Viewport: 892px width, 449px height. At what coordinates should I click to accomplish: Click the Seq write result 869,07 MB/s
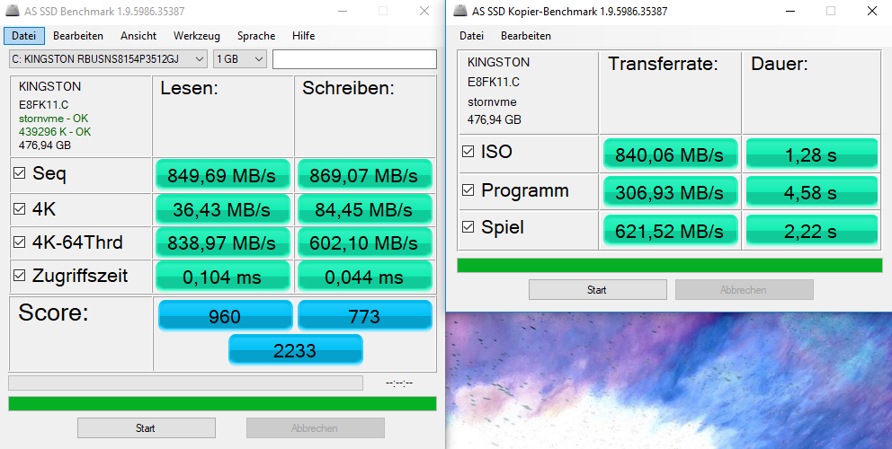pos(365,175)
